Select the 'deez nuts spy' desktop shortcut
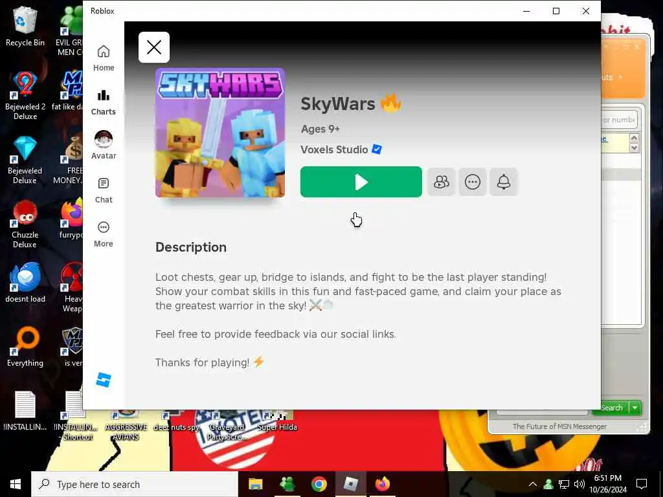Viewport: 663px width, 497px height. (x=177, y=421)
